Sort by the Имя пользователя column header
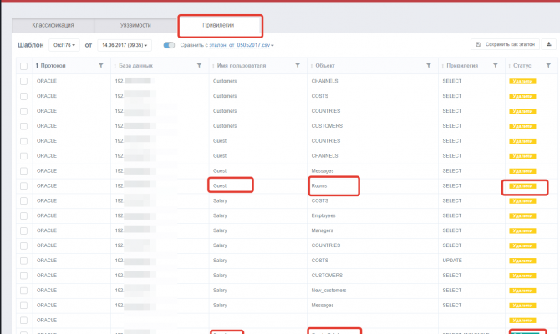 [x=242, y=66]
